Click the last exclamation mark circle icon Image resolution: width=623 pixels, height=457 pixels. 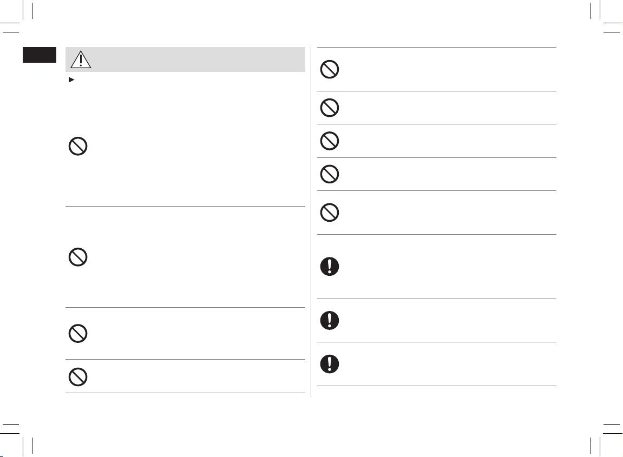pos(330,363)
